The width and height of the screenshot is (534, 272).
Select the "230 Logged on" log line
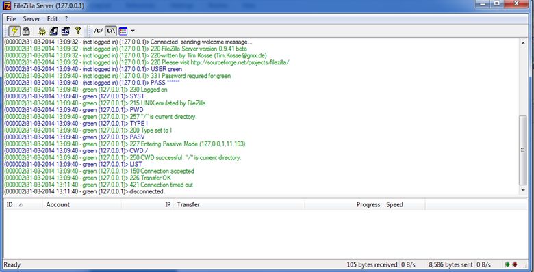pyautogui.click(x=86, y=90)
